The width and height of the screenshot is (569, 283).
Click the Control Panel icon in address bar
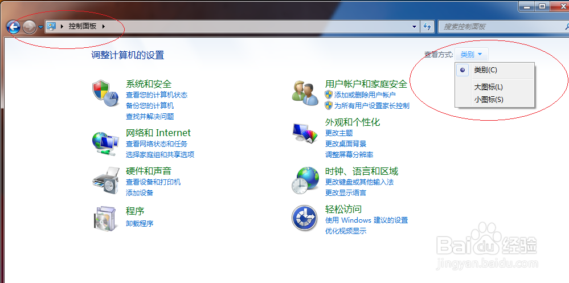coord(51,26)
